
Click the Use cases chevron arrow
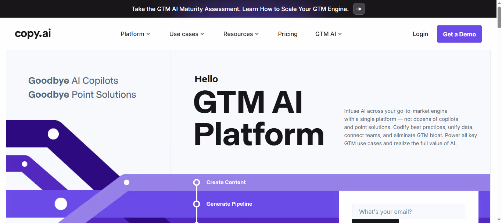pyautogui.click(x=202, y=34)
